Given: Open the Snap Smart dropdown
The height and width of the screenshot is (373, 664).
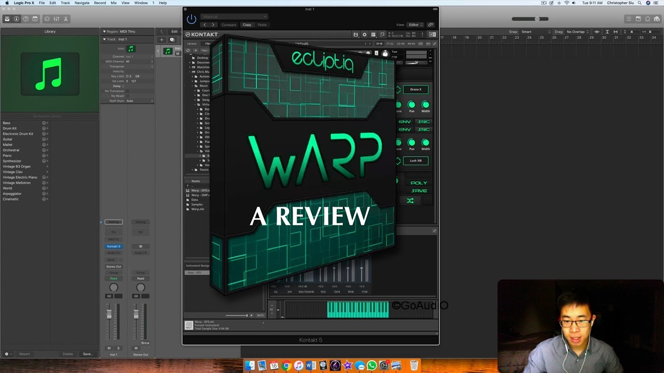Looking at the screenshot, I should (x=536, y=32).
